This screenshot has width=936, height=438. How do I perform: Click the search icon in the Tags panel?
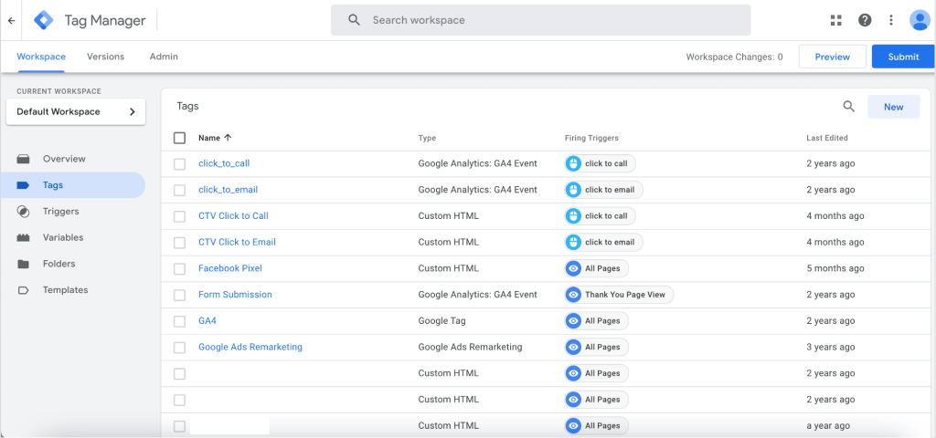click(848, 107)
